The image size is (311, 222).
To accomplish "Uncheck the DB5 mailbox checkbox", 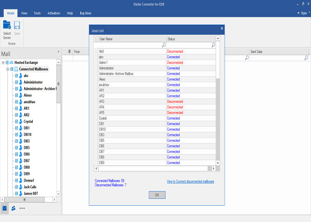I will click(x=16, y=148).
